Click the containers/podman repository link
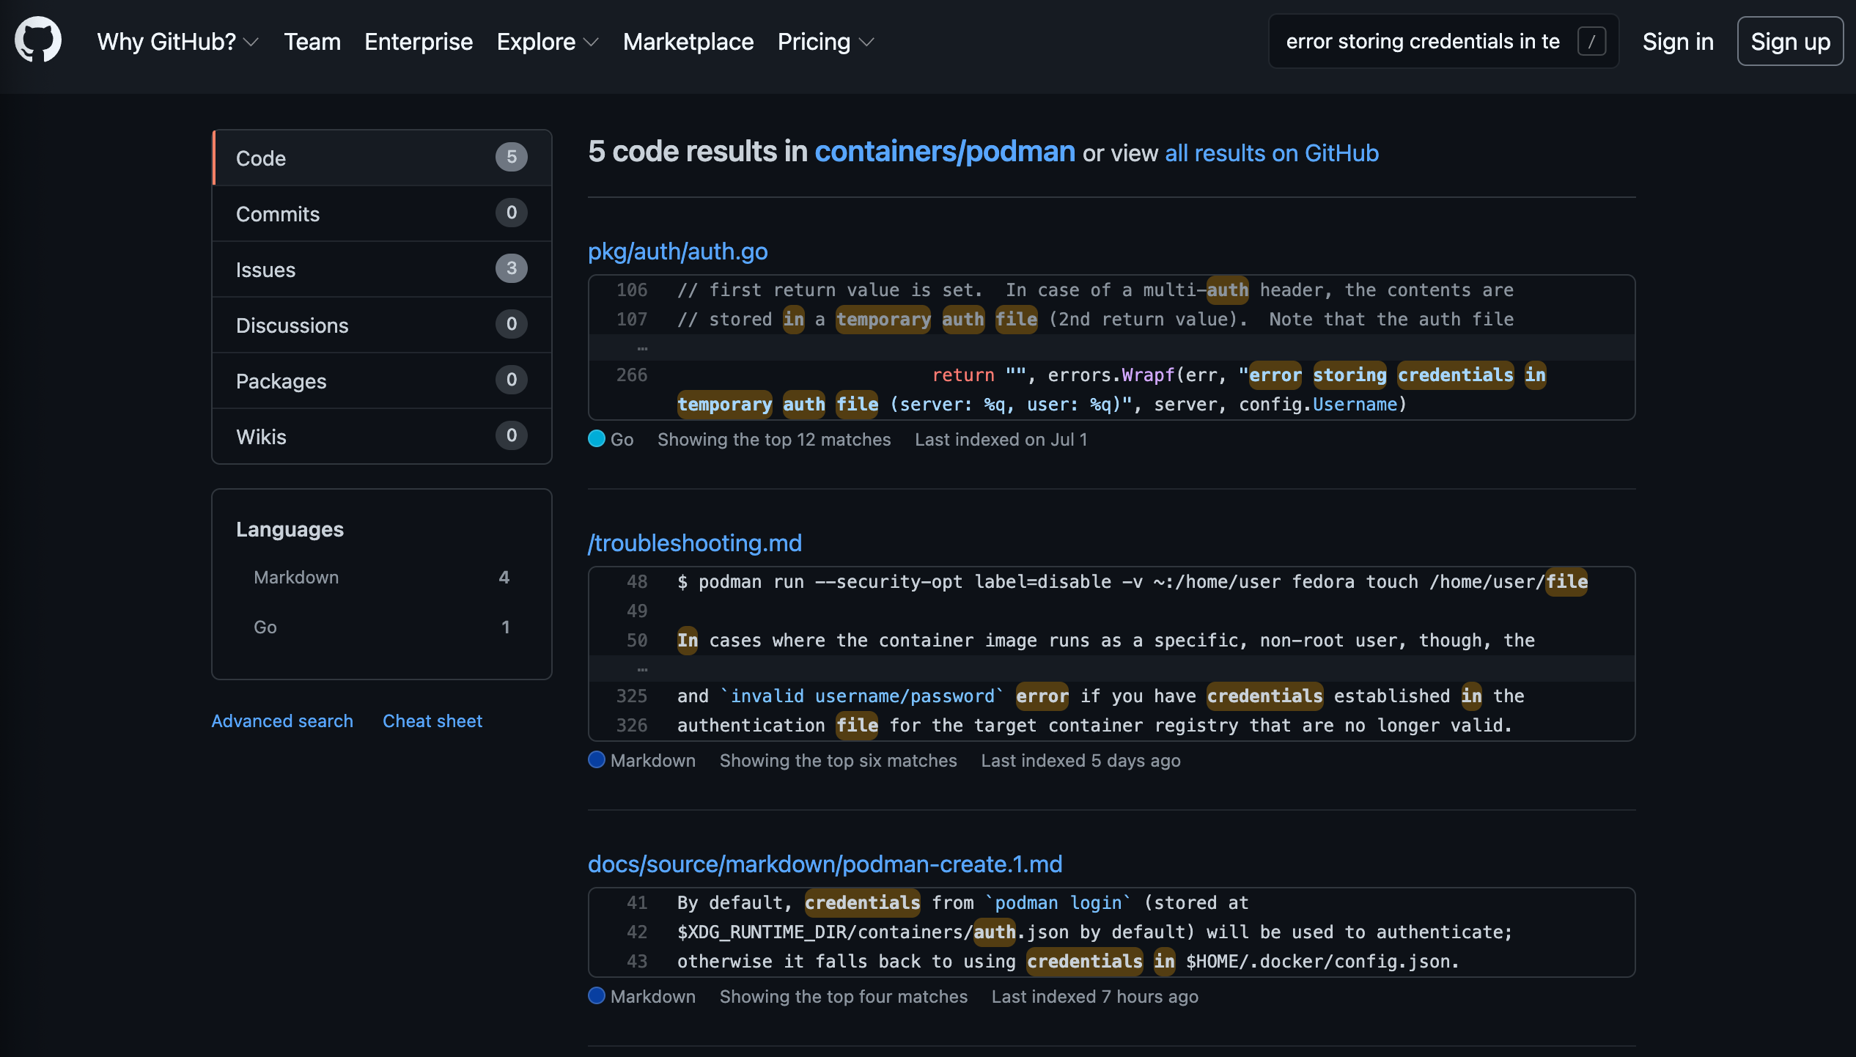The image size is (1856, 1057). [944, 152]
